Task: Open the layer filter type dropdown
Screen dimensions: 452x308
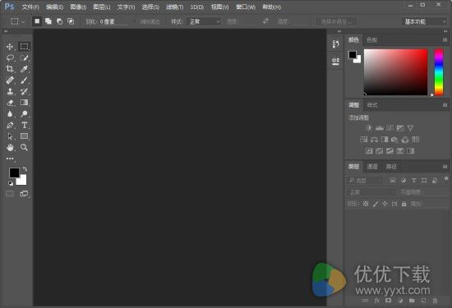Action: [365, 181]
